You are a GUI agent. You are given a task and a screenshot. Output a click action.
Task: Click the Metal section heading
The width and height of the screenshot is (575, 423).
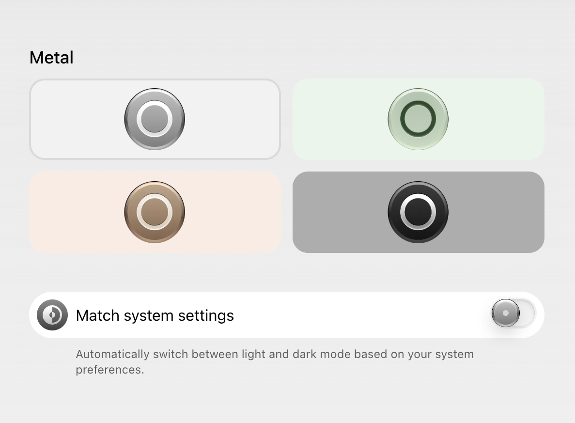51,58
